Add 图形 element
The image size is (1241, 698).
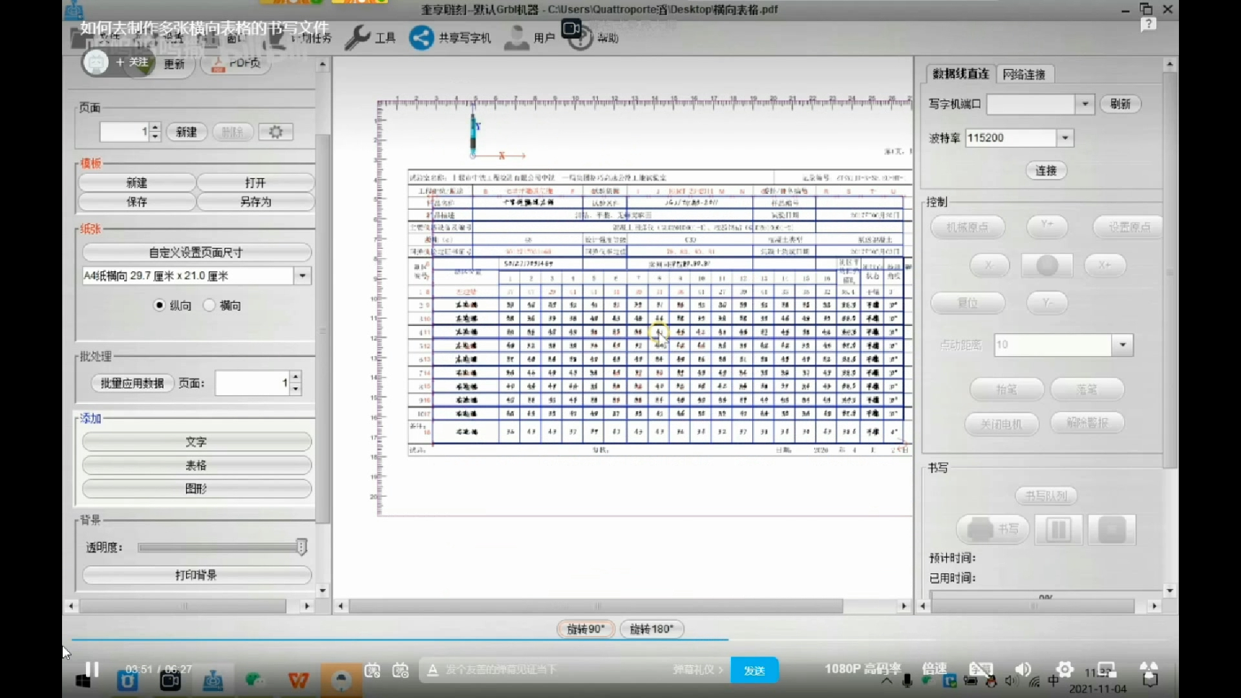(196, 489)
